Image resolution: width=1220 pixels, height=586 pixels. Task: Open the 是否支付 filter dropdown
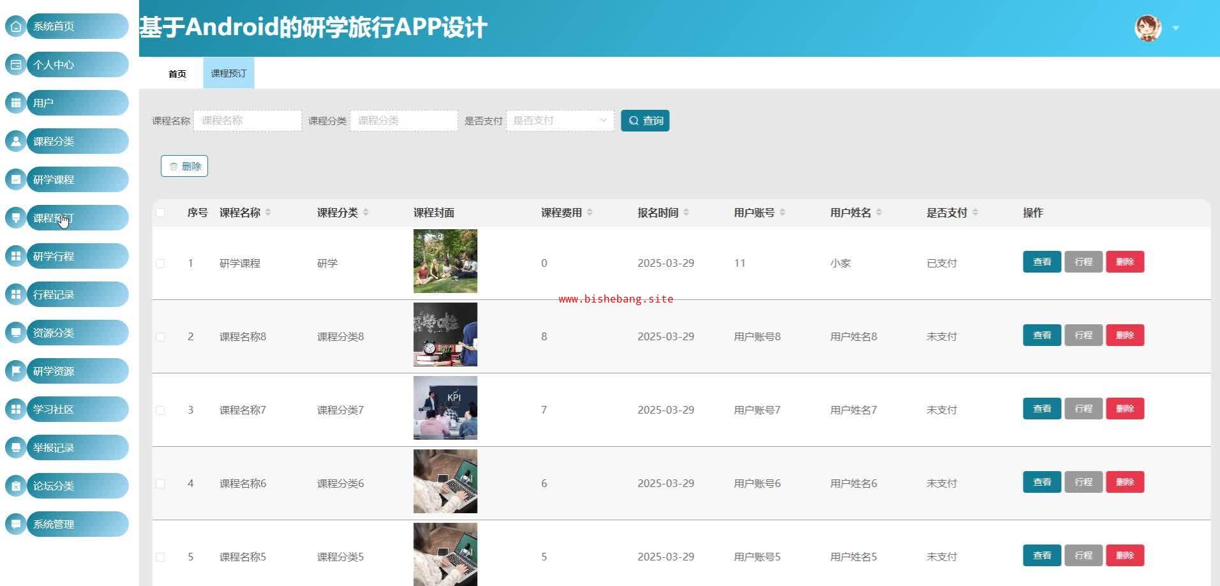560,121
